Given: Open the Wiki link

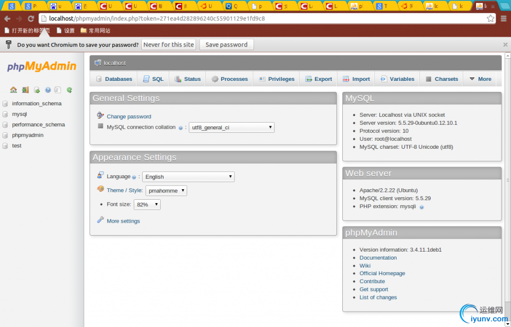Looking at the screenshot, I should [365, 266].
